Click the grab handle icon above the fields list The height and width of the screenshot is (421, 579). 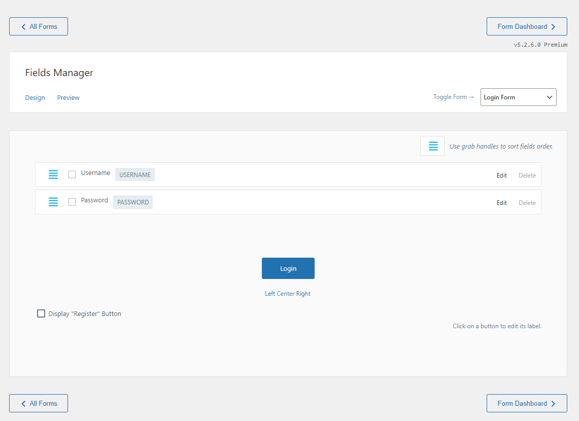pyautogui.click(x=432, y=146)
